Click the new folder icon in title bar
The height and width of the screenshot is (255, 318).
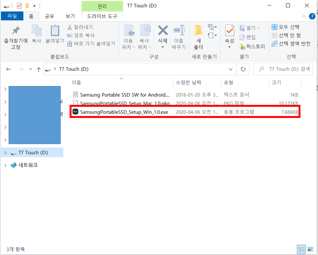point(27,6)
